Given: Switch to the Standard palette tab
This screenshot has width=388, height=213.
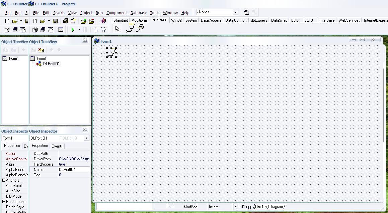Looking at the screenshot, I should tap(121, 20).
